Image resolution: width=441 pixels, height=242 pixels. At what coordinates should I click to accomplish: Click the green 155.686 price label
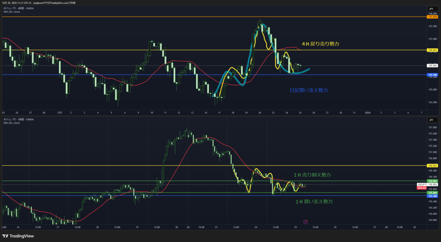pyautogui.click(x=432, y=192)
